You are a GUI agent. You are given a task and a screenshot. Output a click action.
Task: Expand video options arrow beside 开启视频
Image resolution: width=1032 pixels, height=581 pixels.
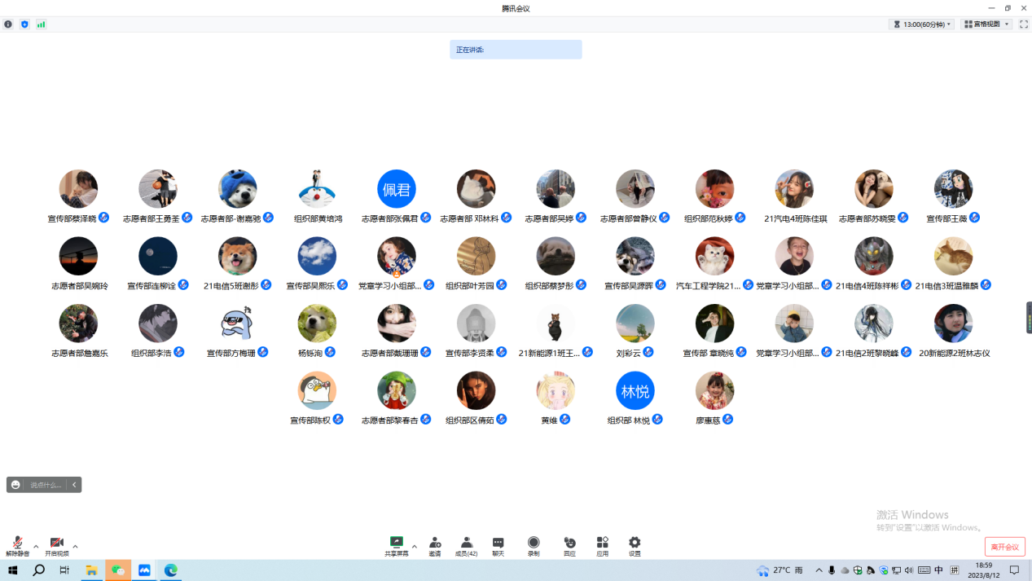point(75,547)
